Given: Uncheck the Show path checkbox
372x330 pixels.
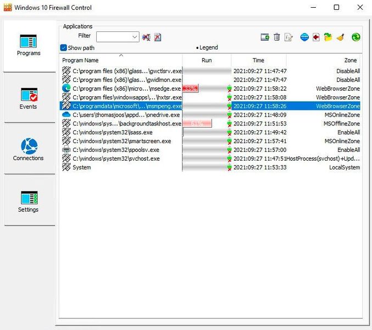Looking at the screenshot, I should pyautogui.click(x=63, y=48).
